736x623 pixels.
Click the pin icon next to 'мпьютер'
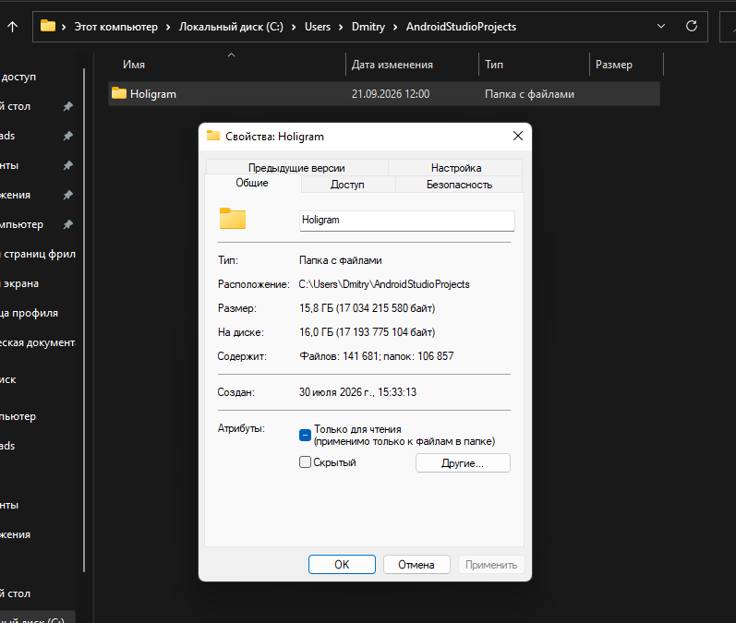coord(68,224)
